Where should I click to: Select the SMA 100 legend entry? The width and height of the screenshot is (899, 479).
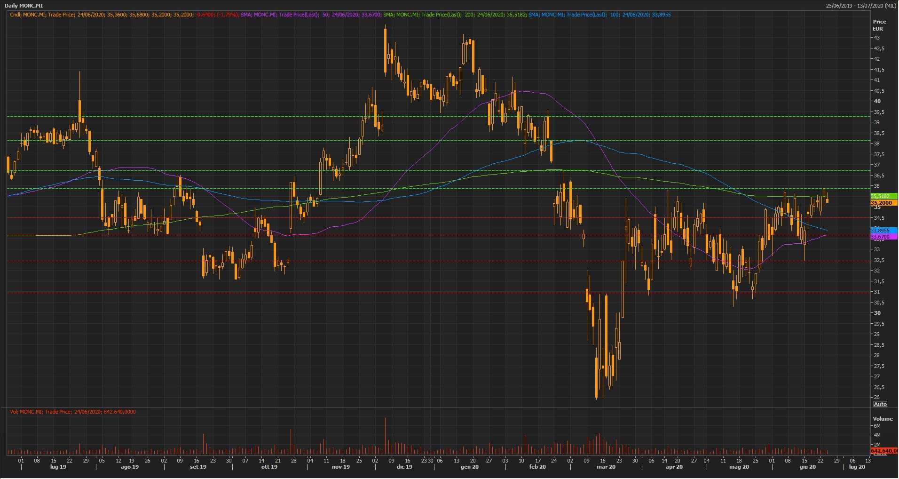[x=599, y=15]
